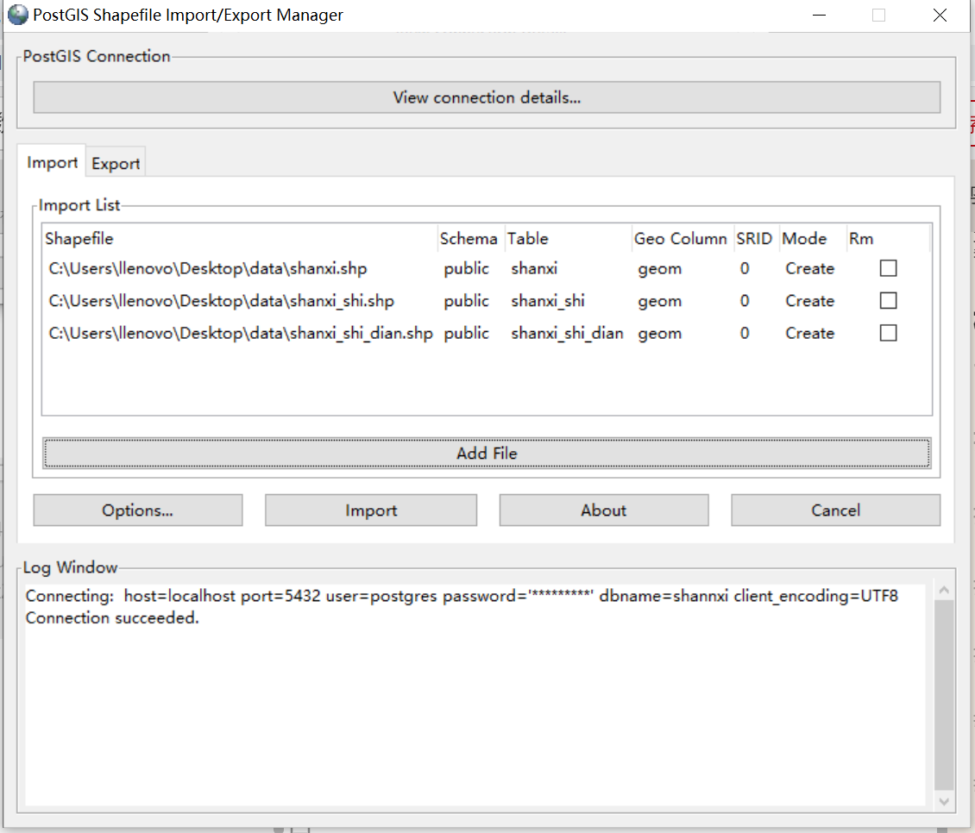Switch to the Import tab
Screen dimensions: 975x833
(x=52, y=162)
